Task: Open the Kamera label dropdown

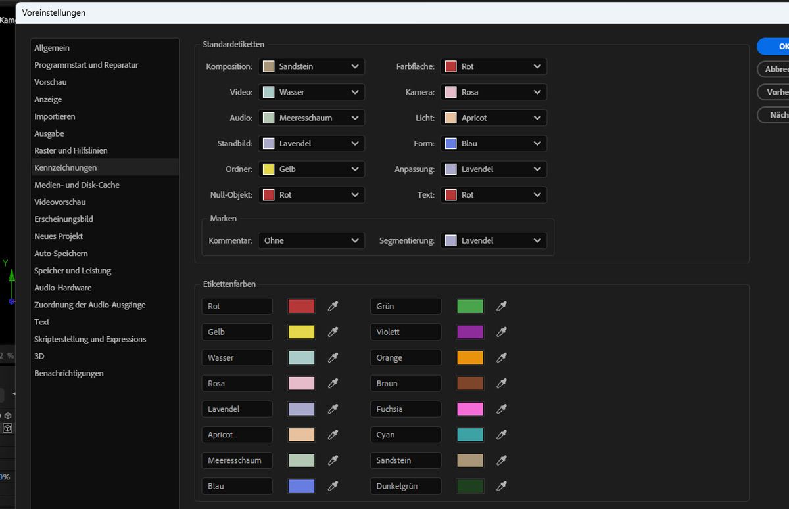Action: click(x=494, y=92)
